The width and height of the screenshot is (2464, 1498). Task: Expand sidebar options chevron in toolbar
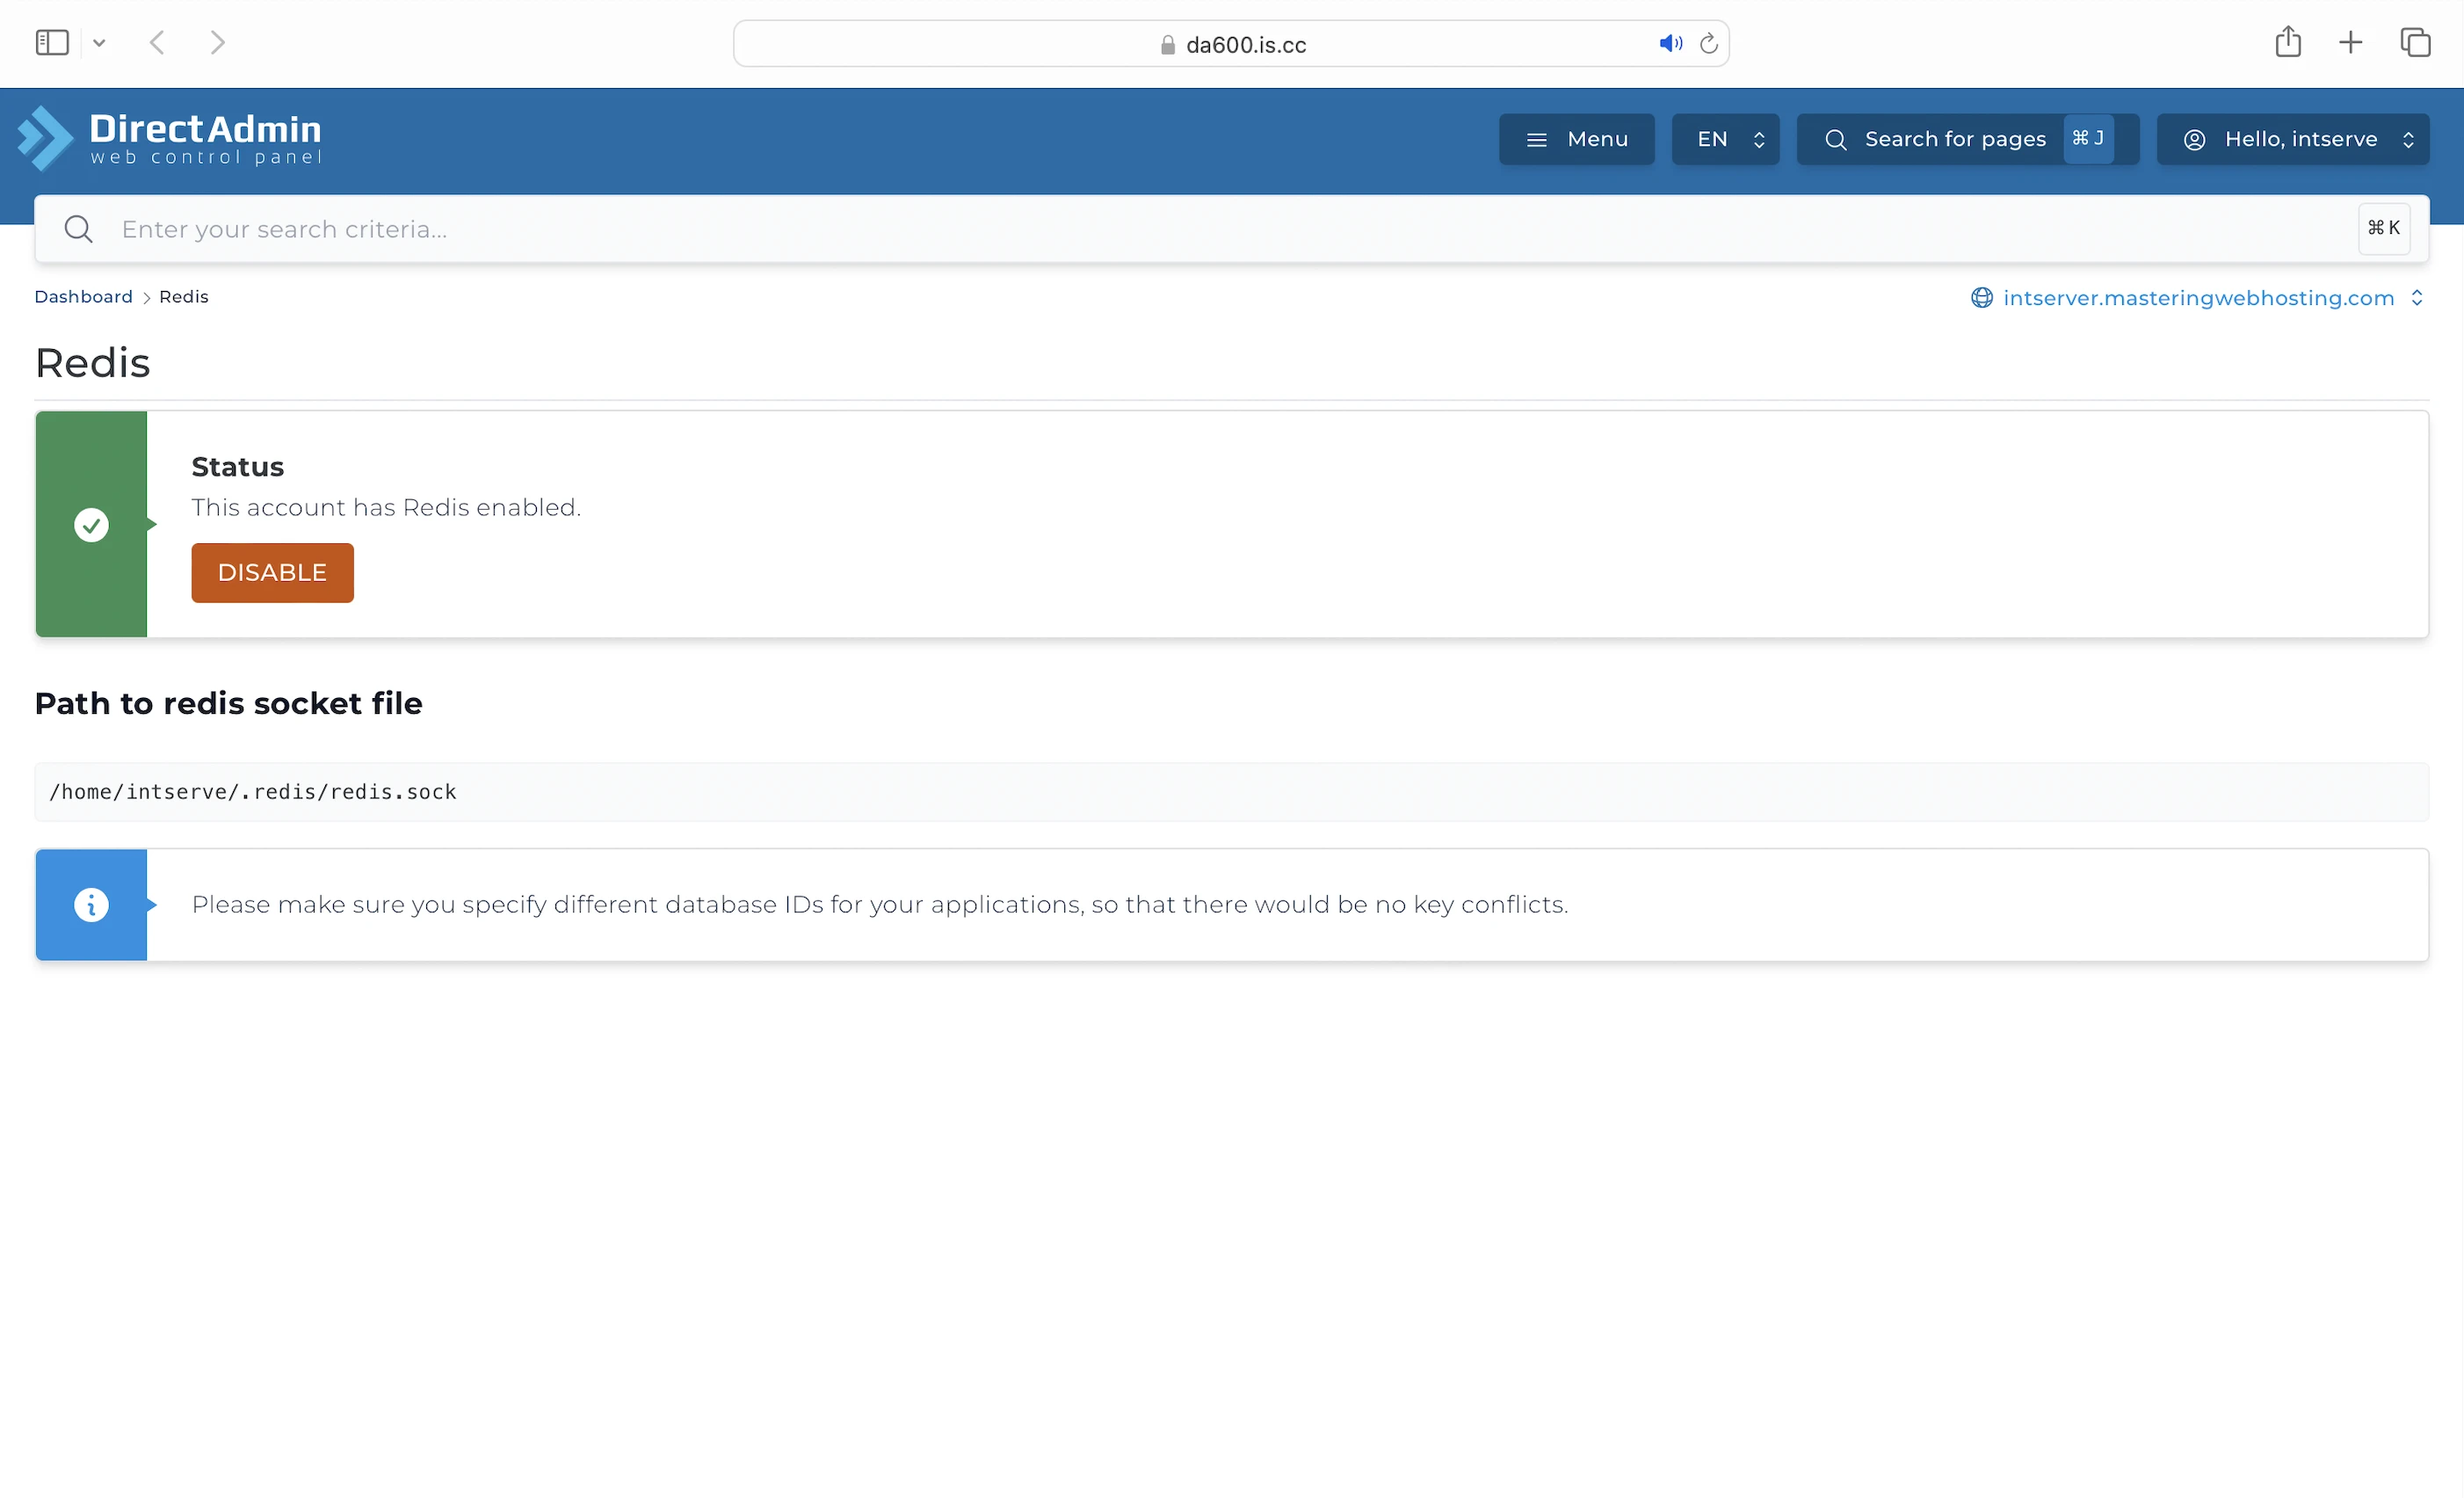pyautogui.click(x=99, y=43)
